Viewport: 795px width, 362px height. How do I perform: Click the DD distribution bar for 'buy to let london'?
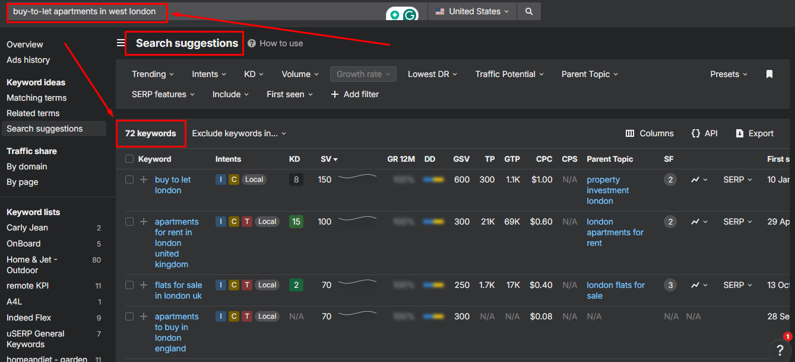click(433, 180)
